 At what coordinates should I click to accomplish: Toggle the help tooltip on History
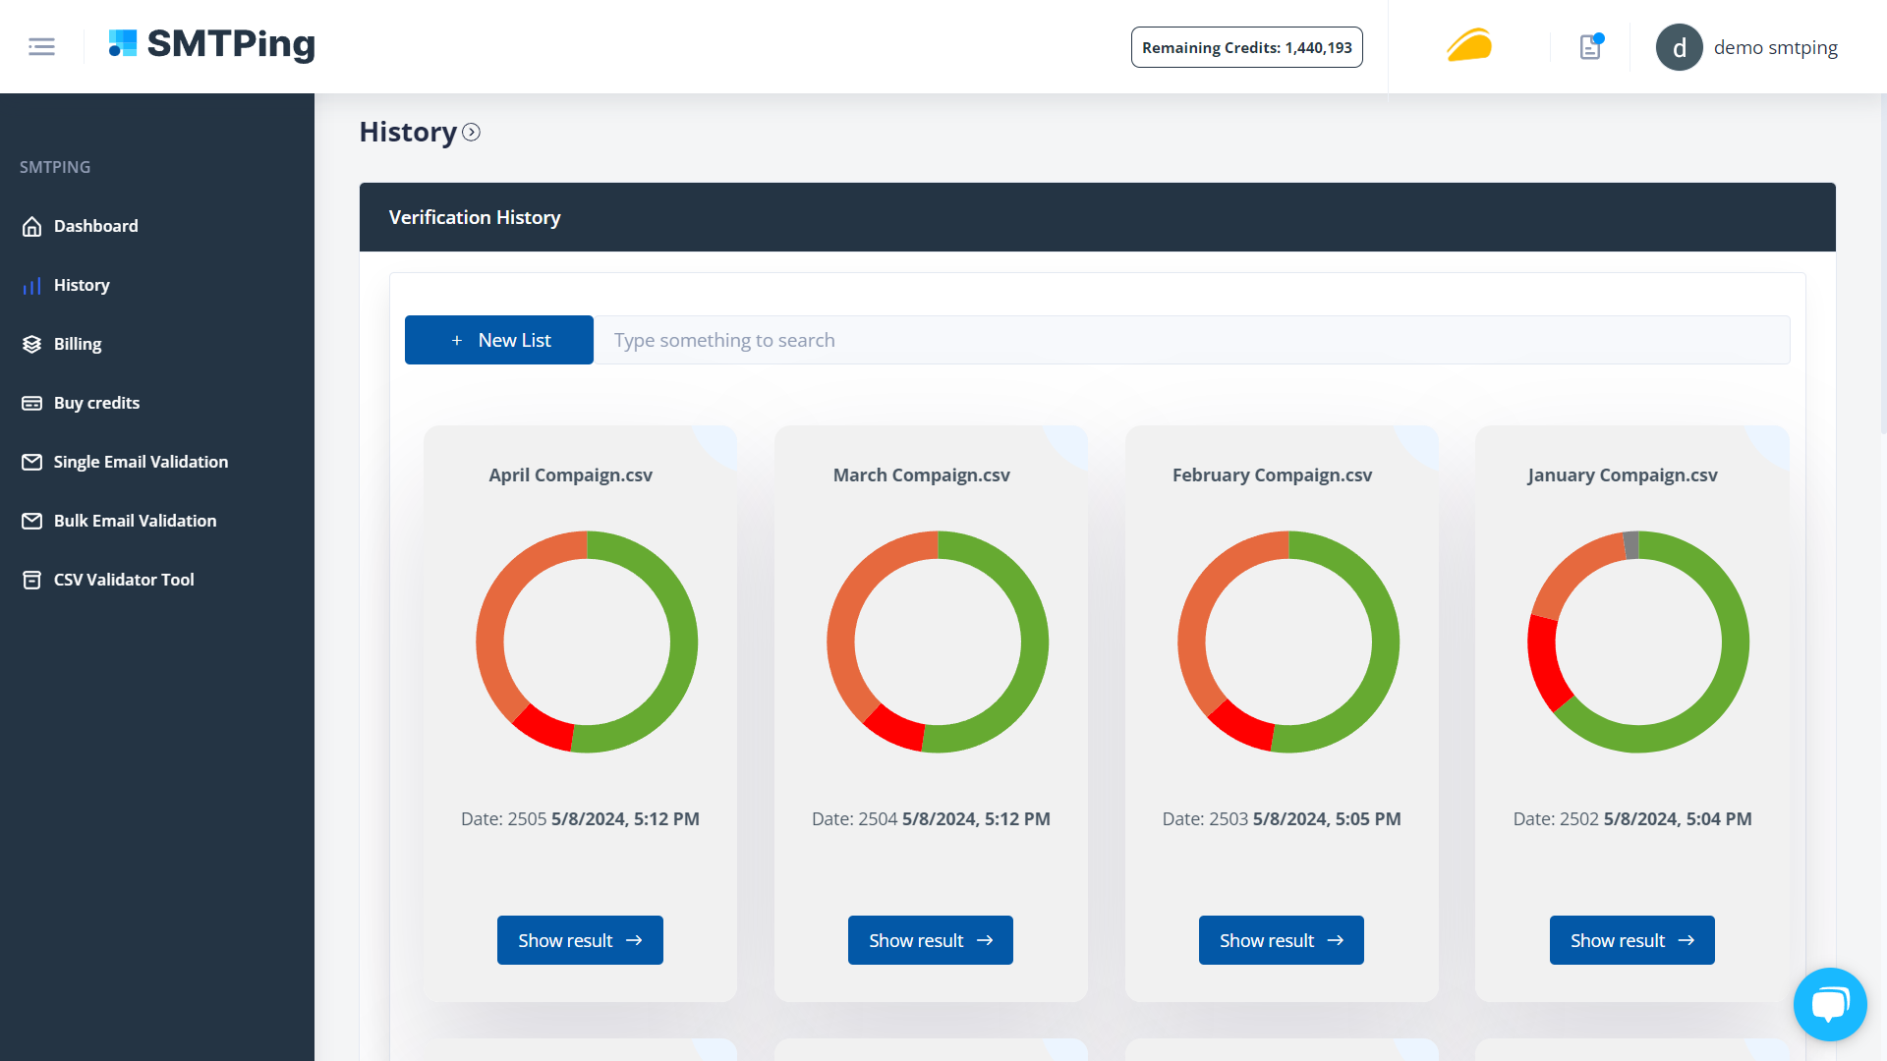[472, 133]
